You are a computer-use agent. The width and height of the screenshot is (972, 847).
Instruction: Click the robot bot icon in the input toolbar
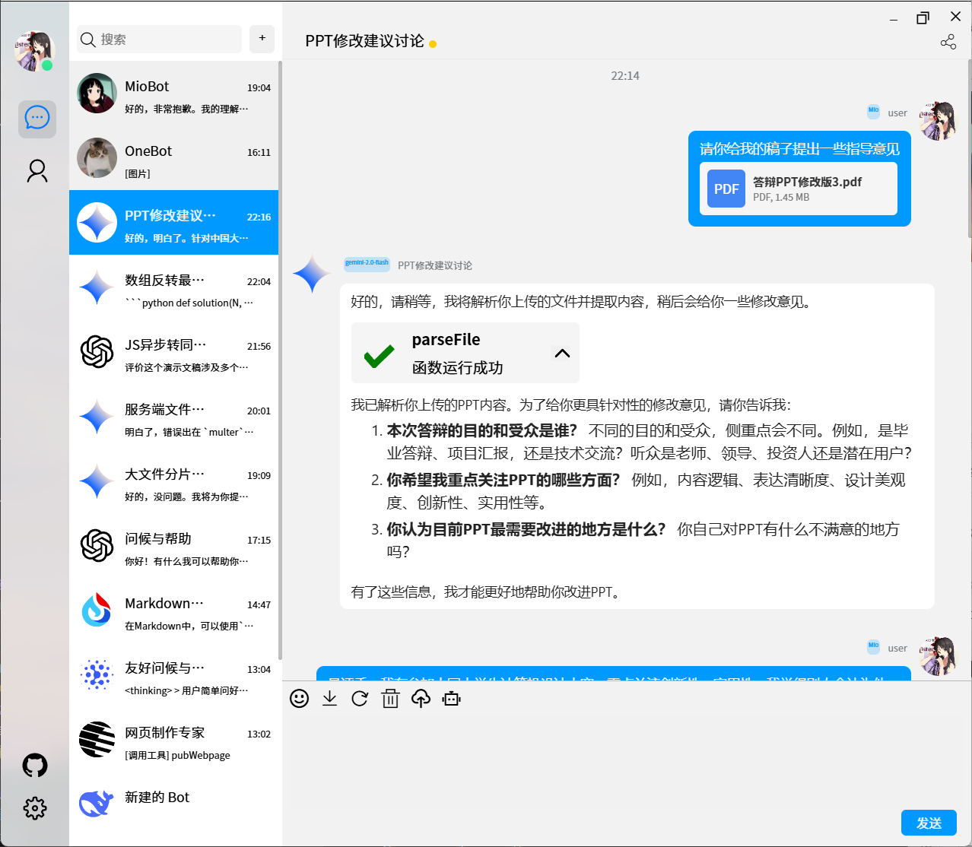[451, 699]
